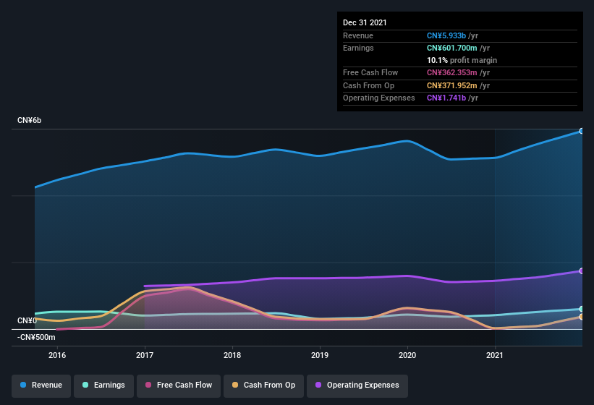The image size is (594, 405).
Task: Click the 2021 x-axis label
Action: (x=495, y=355)
